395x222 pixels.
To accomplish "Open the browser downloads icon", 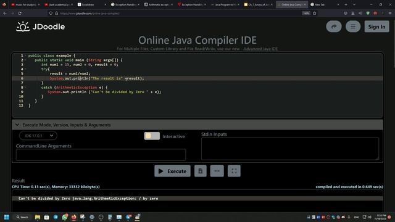I will pos(352,13).
